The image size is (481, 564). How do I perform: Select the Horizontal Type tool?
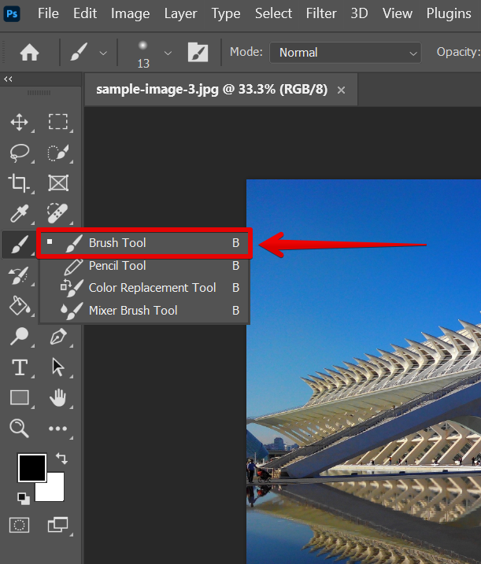(19, 367)
